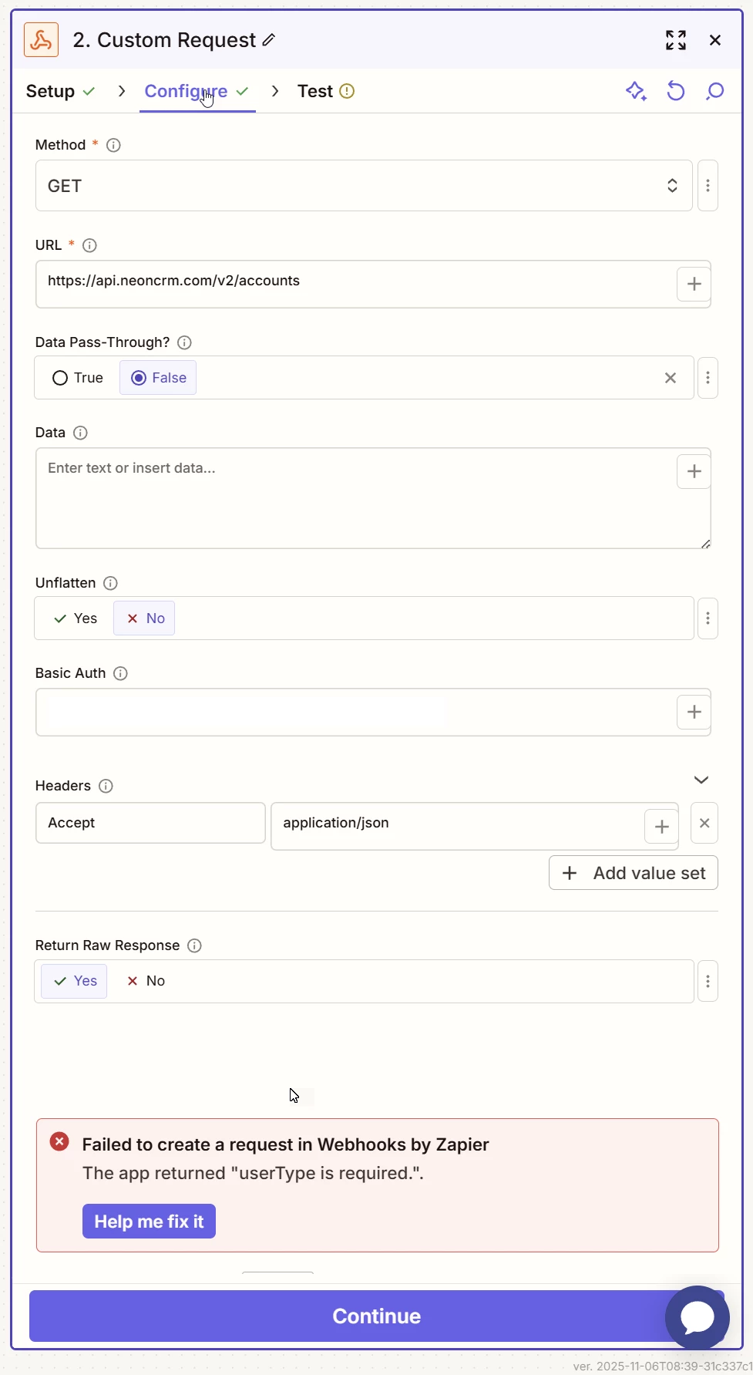The height and width of the screenshot is (1375, 753).
Task: Clear the Data Pass-Through selection
Action: [671, 378]
